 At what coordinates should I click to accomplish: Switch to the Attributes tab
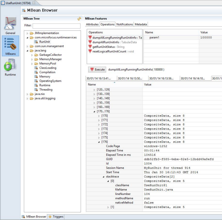tap(92, 24)
